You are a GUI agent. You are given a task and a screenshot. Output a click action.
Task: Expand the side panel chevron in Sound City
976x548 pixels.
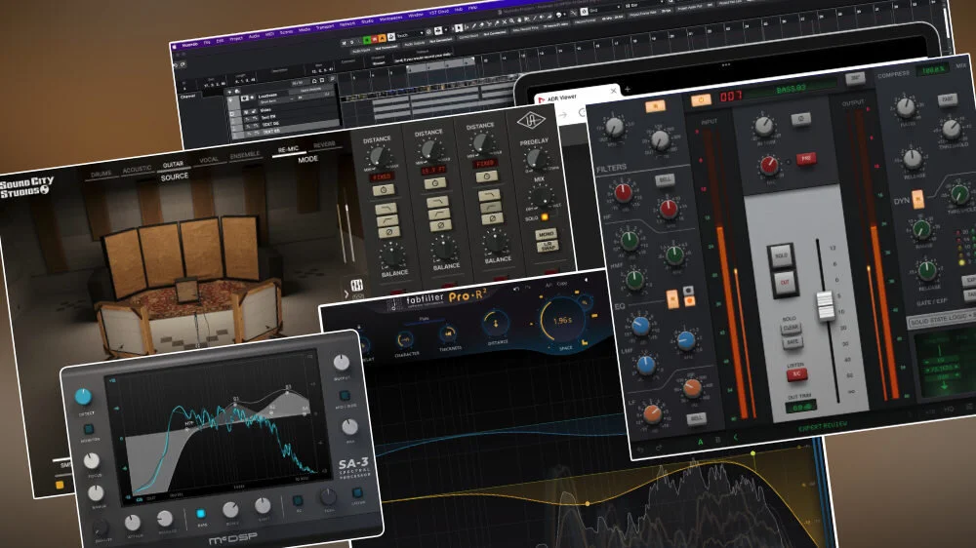point(346,294)
